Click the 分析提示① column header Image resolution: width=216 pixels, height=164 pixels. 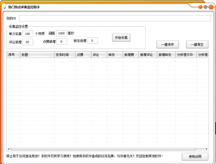pyautogui.click(x=186, y=55)
